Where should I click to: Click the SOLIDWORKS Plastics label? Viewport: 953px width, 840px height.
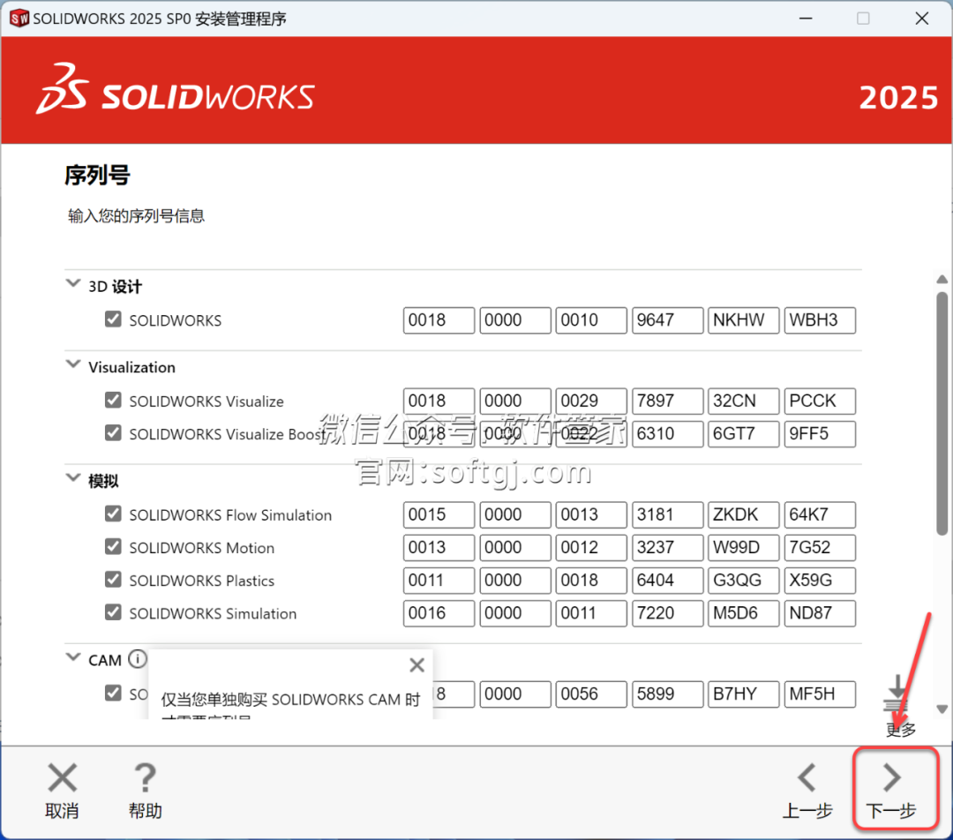coord(202,581)
